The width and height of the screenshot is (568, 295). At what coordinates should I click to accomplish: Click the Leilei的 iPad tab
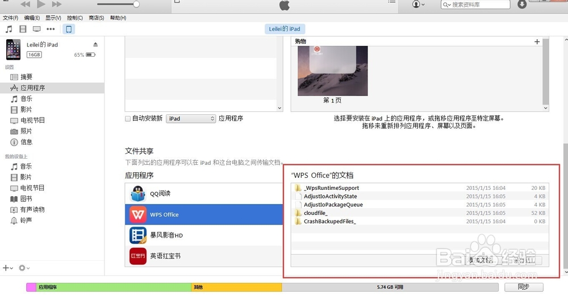[x=285, y=29]
